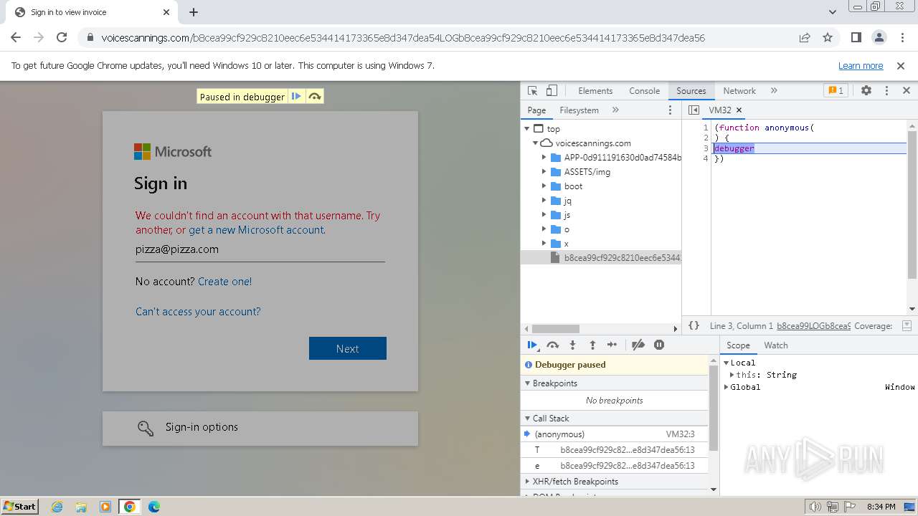
Task: Expand the jq folder
Action: pos(544,201)
